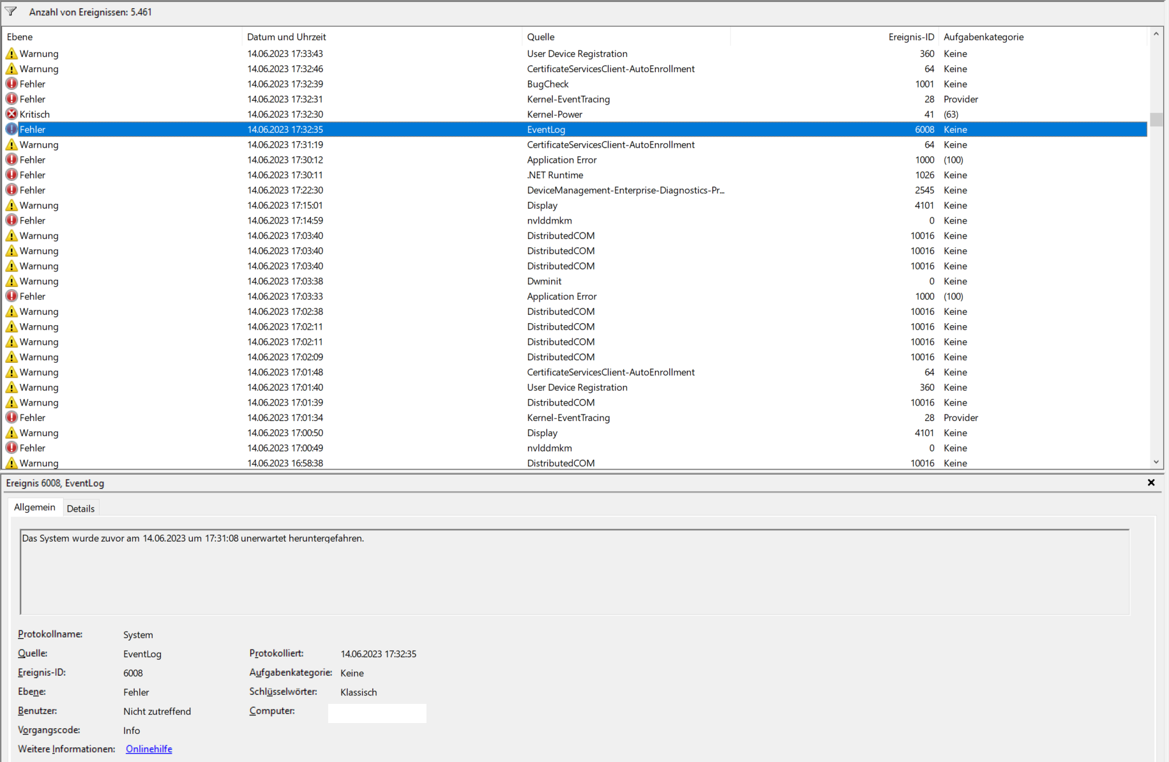Screen dimensions: 1169x762
Task: Click the filter funnel icon
Action: 11,11
